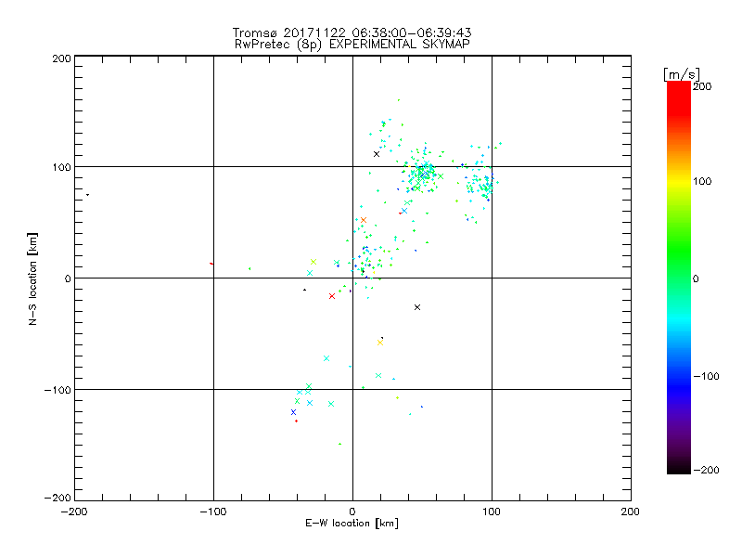This screenshot has height=557, width=742.
Task: Click the topmost green dot on the skymap
Action: click(x=399, y=100)
